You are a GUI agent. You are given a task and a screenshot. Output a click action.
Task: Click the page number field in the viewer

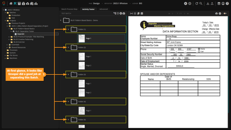click(178, 14)
